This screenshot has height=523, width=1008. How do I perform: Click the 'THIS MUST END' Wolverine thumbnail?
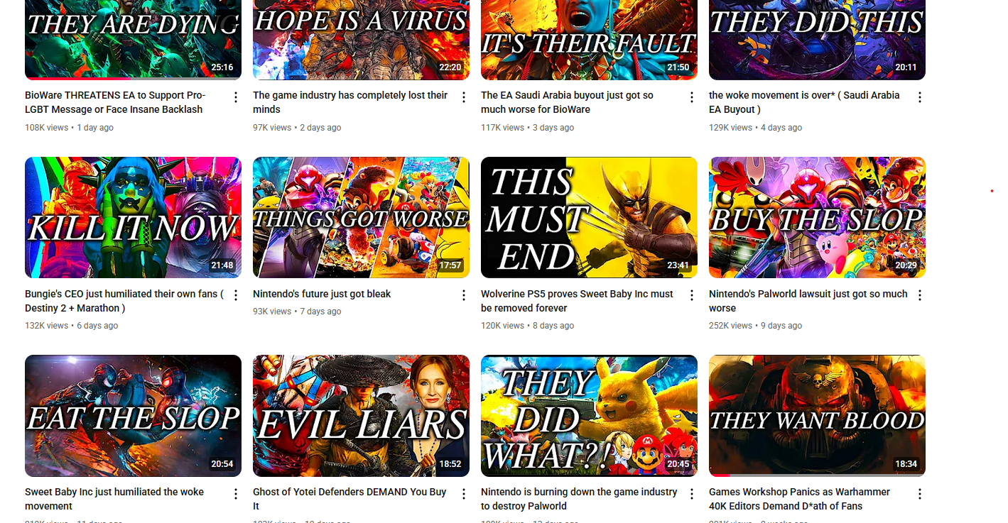[x=589, y=217]
